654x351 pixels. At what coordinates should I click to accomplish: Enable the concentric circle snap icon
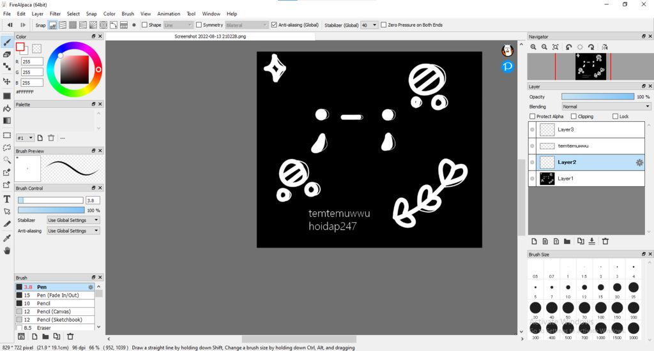tap(103, 25)
